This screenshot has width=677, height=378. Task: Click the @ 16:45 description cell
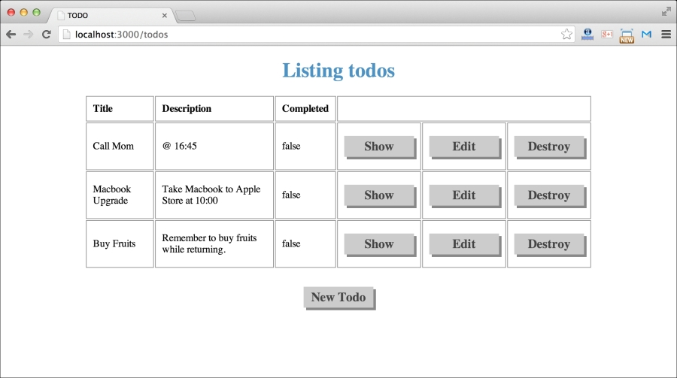tap(214, 147)
